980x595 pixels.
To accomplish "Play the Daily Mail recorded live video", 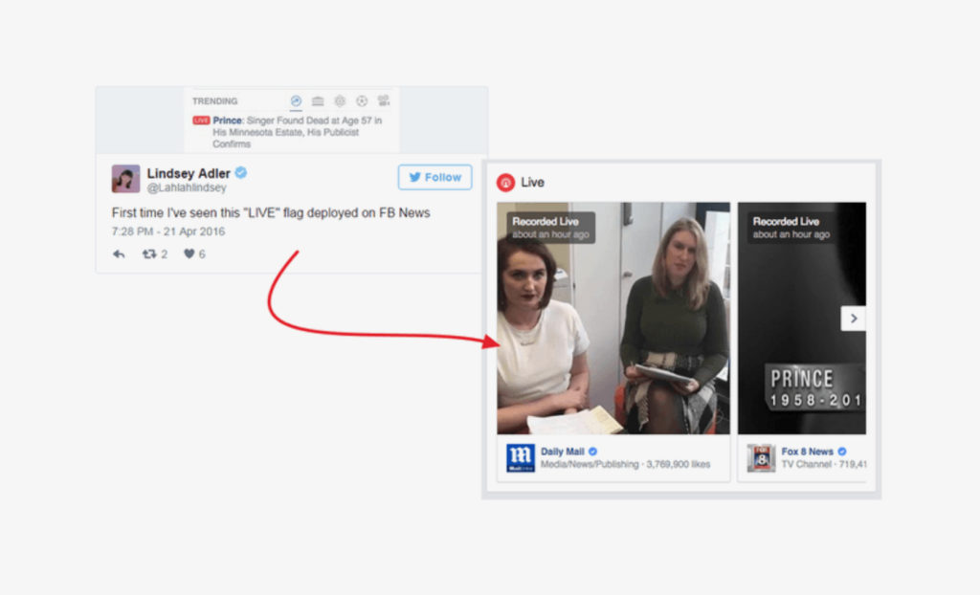I will pyautogui.click(x=613, y=319).
